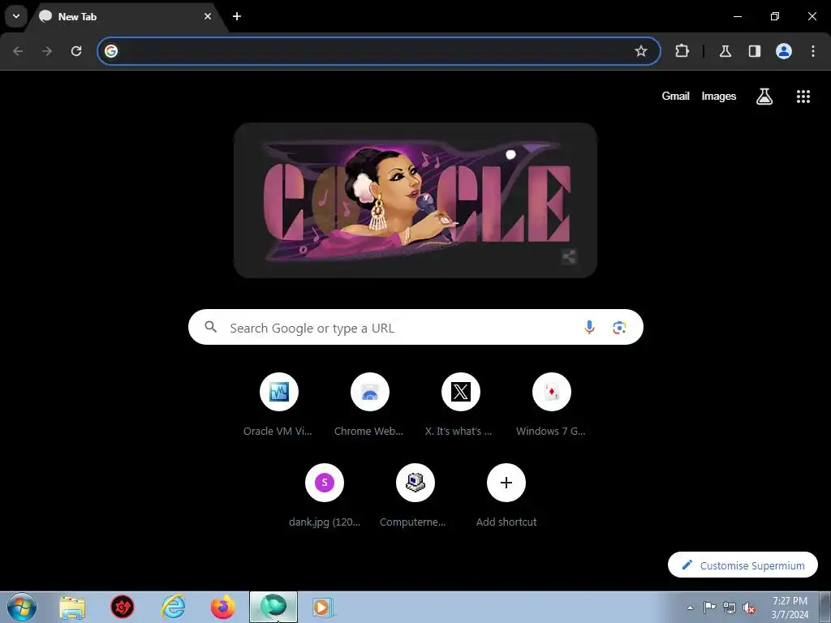Toggle the browser side panel
This screenshot has width=831, height=623.
pyautogui.click(x=755, y=51)
